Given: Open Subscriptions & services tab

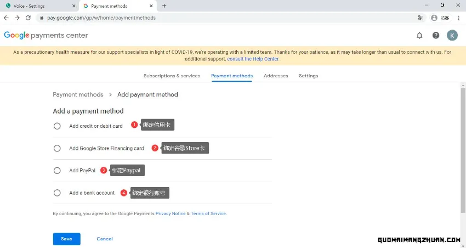Looking at the screenshot, I should pos(172,76).
